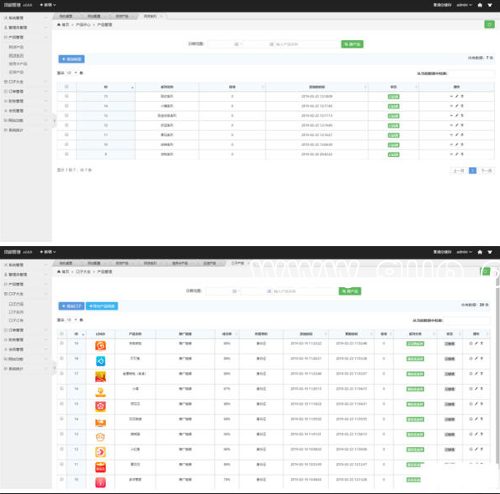500x494 pixels.
Task: Select the 口子系列 submenu item in the sidebar
Action: click(x=17, y=312)
